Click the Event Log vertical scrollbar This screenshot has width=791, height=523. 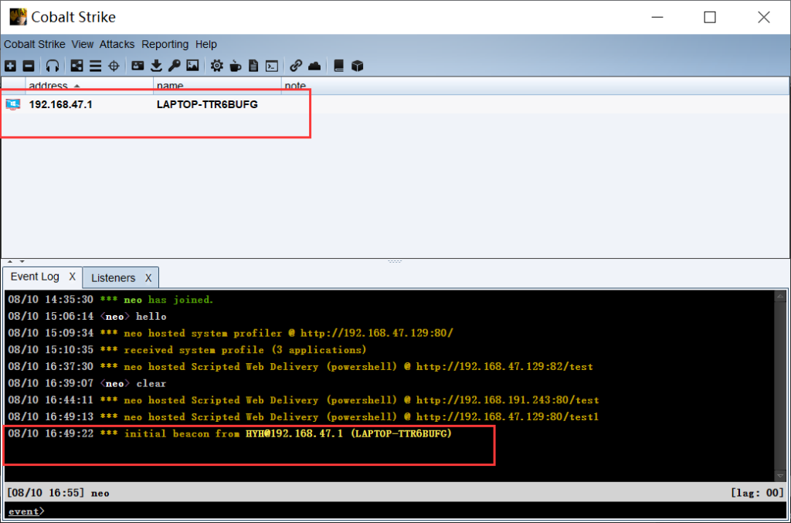point(780,386)
